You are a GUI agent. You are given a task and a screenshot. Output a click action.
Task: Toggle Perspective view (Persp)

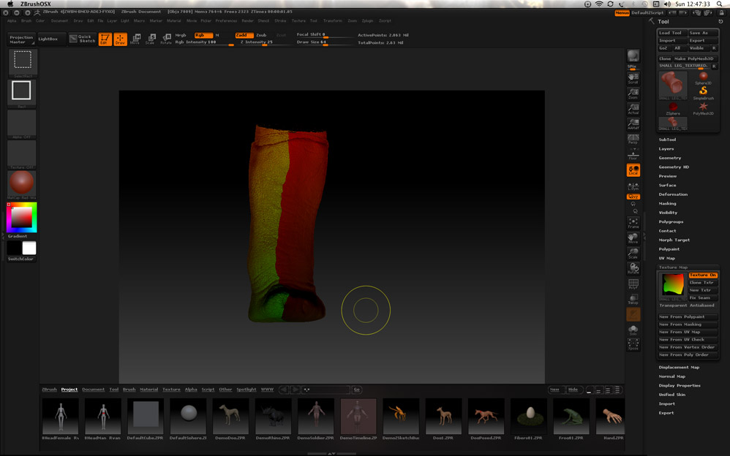[x=633, y=139]
